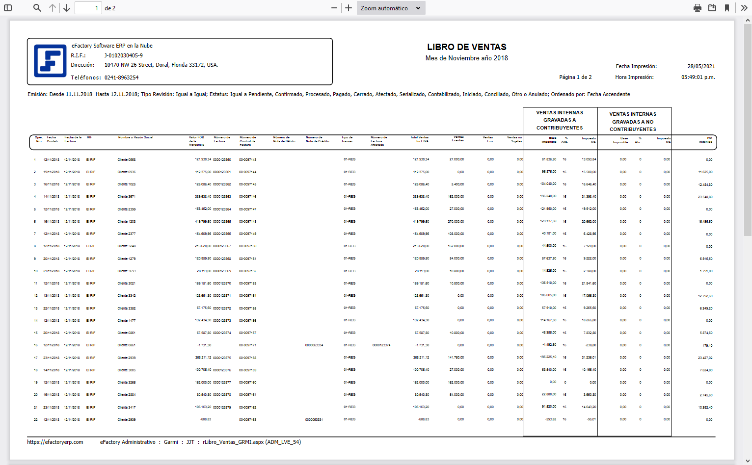
Task: Go to the previous page using the up arrow
Action: [52, 7]
